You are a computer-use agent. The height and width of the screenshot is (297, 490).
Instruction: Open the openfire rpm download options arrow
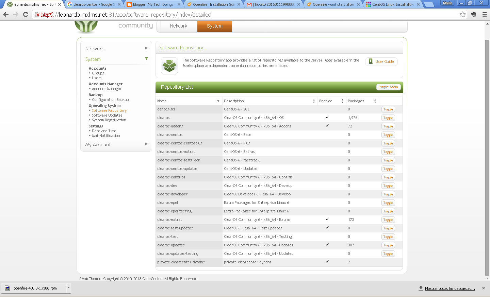coord(68,288)
